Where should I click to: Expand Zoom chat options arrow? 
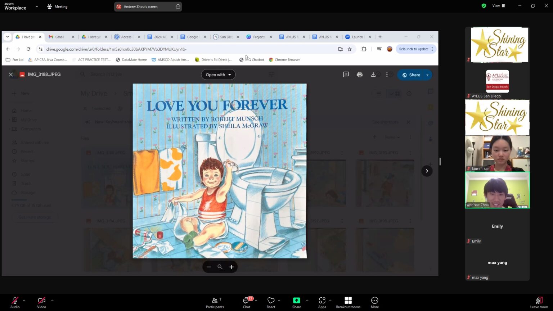[256, 300]
